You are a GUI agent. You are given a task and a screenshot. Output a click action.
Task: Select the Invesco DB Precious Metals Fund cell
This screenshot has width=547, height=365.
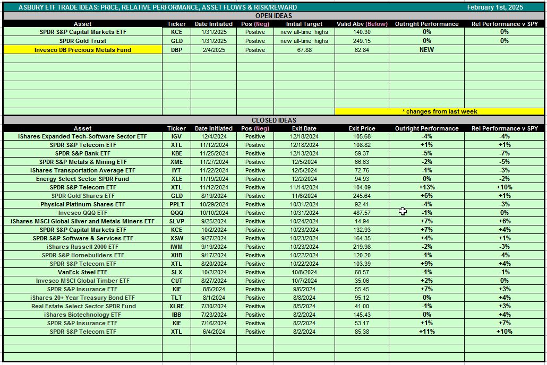coord(83,50)
